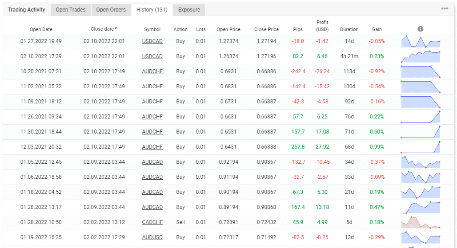Switch to the Open Orders tab
457x248 pixels.
pos(111,10)
